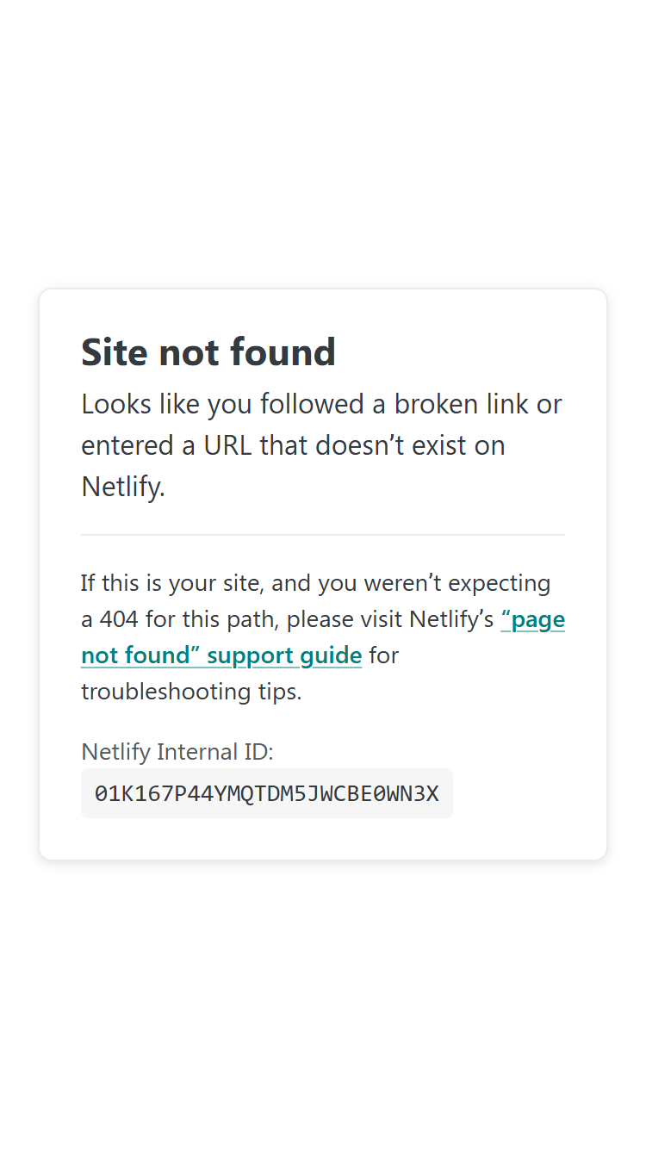This screenshot has height=1149, width=646.
Task: Click the word "“page" in the teal link
Action: point(533,619)
